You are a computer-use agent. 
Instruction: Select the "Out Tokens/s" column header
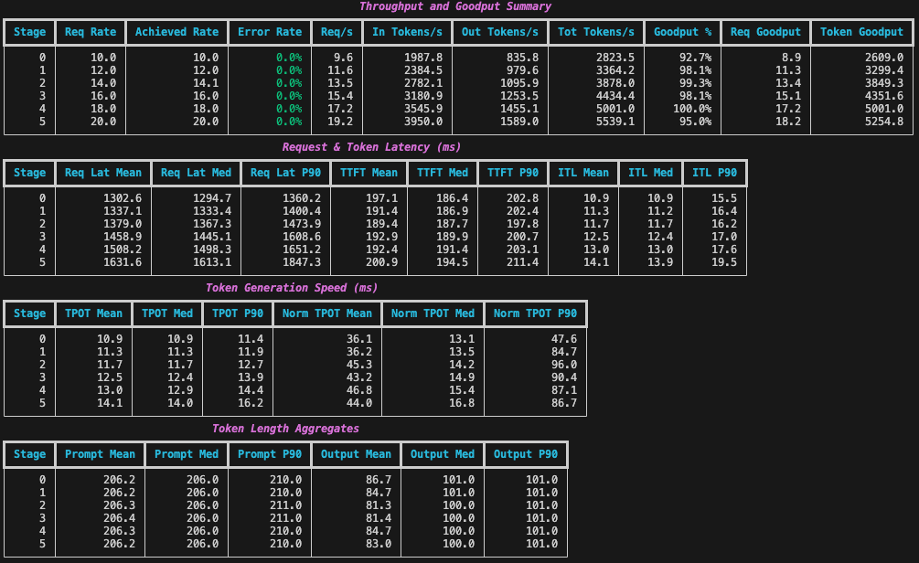pyautogui.click(x=500, y=32)
